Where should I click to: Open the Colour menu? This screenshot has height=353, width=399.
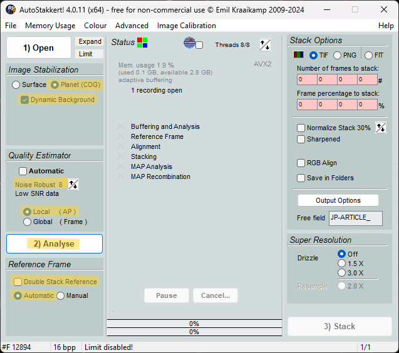pos(95,26)
